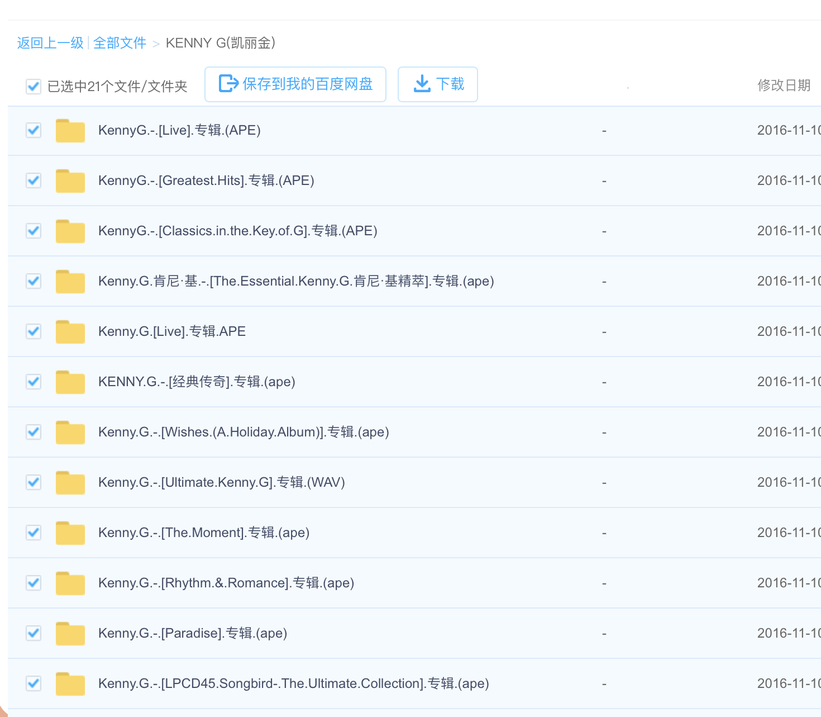Open KennyG.-.[Live].专辑.(APE) folder name
This screenshot has height=717, width=821.
[179, 130]
